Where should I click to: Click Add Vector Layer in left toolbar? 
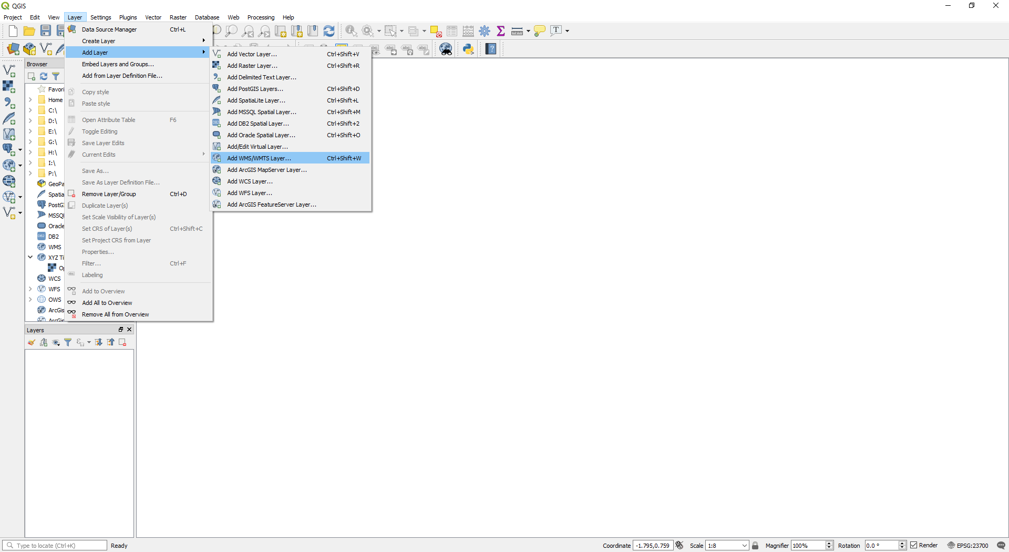[x=9, y=70]
